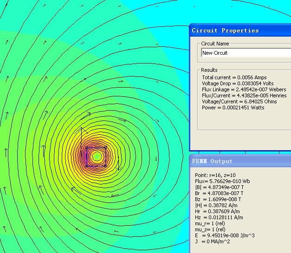Click the mu_r relative permeability line
Screen dimensions: 291x253
(211, 223)
